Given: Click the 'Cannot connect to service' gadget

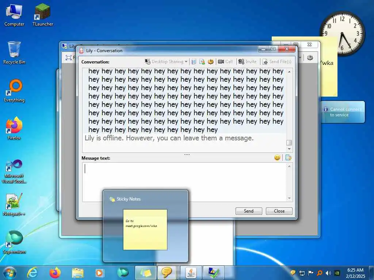Looking at the screenshot, I should coord(343,112).
